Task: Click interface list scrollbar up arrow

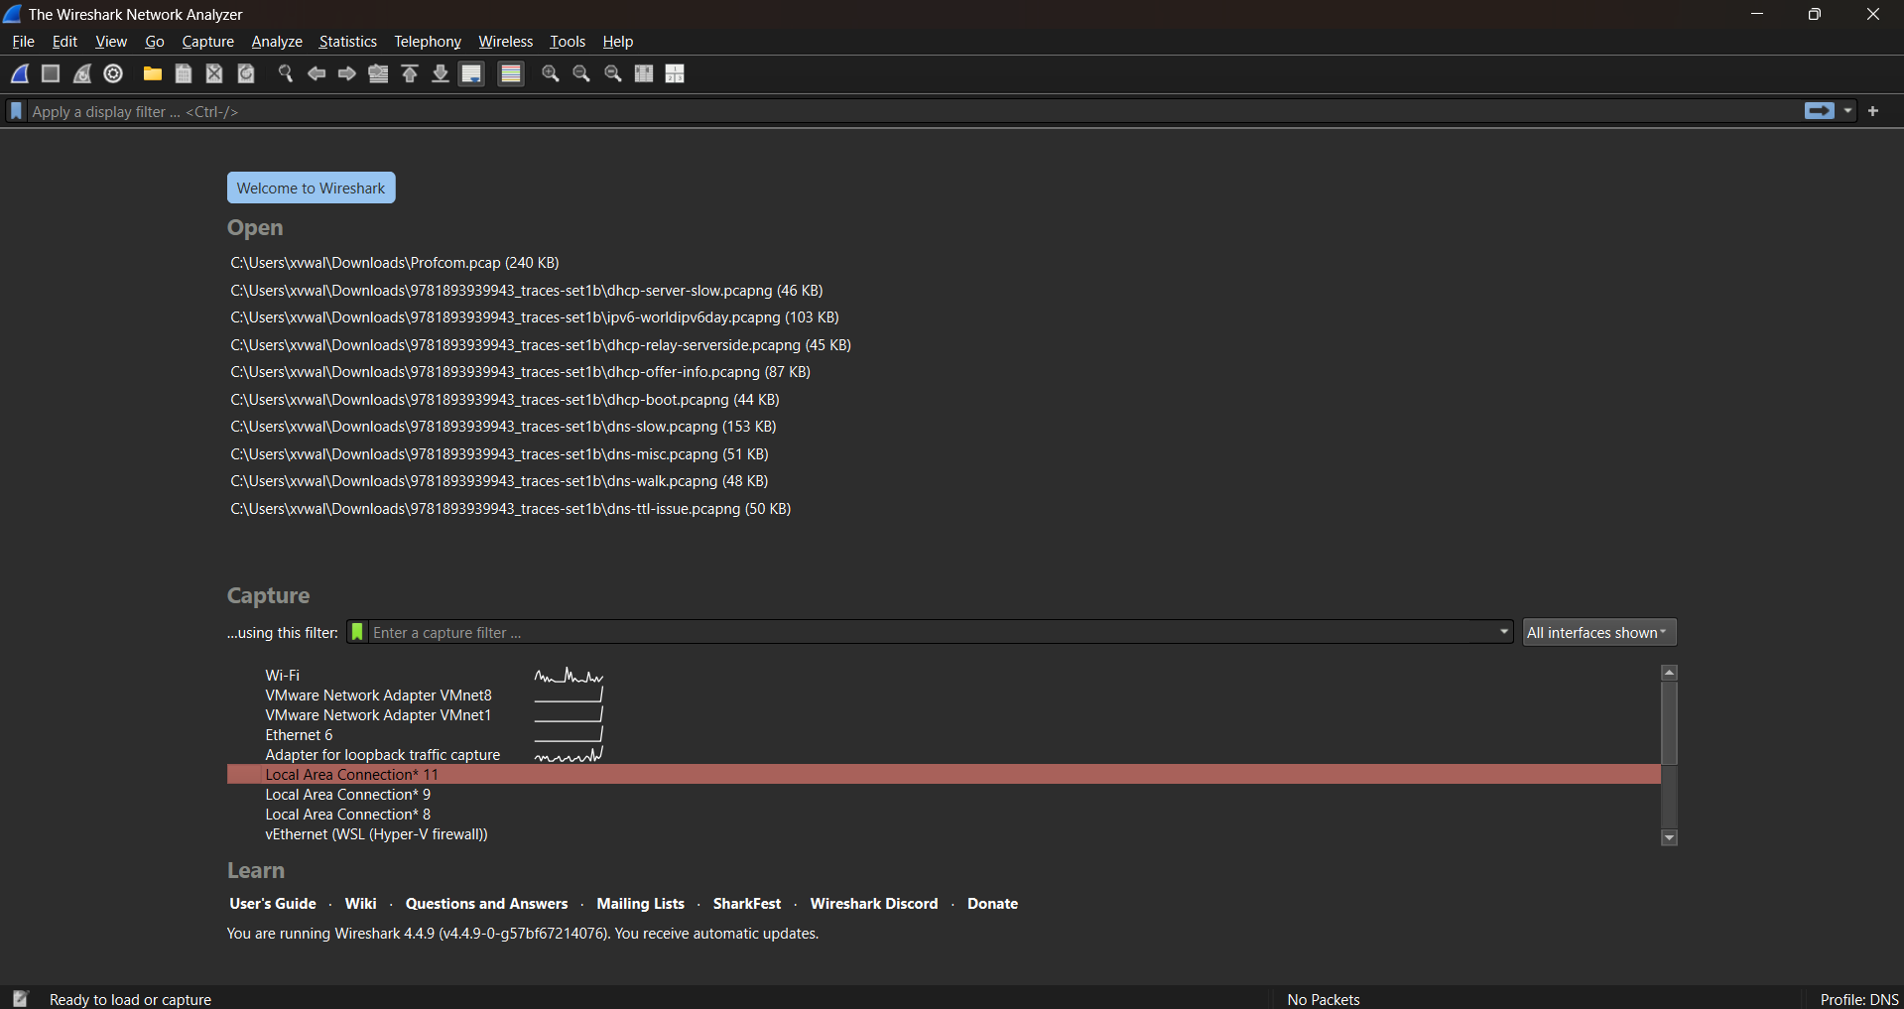Action: click(x=1669, y=673)
